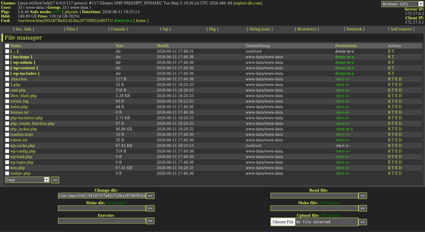The width and height of the screenshot is (425, 232).
Task: Click the R (rename) action for robots.txt
Action: 389,140
